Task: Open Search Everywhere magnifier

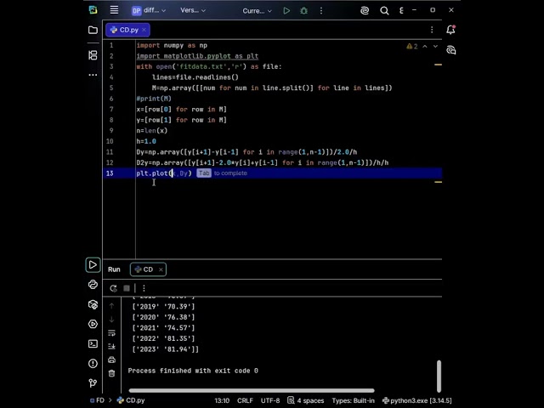Action: 384,11
